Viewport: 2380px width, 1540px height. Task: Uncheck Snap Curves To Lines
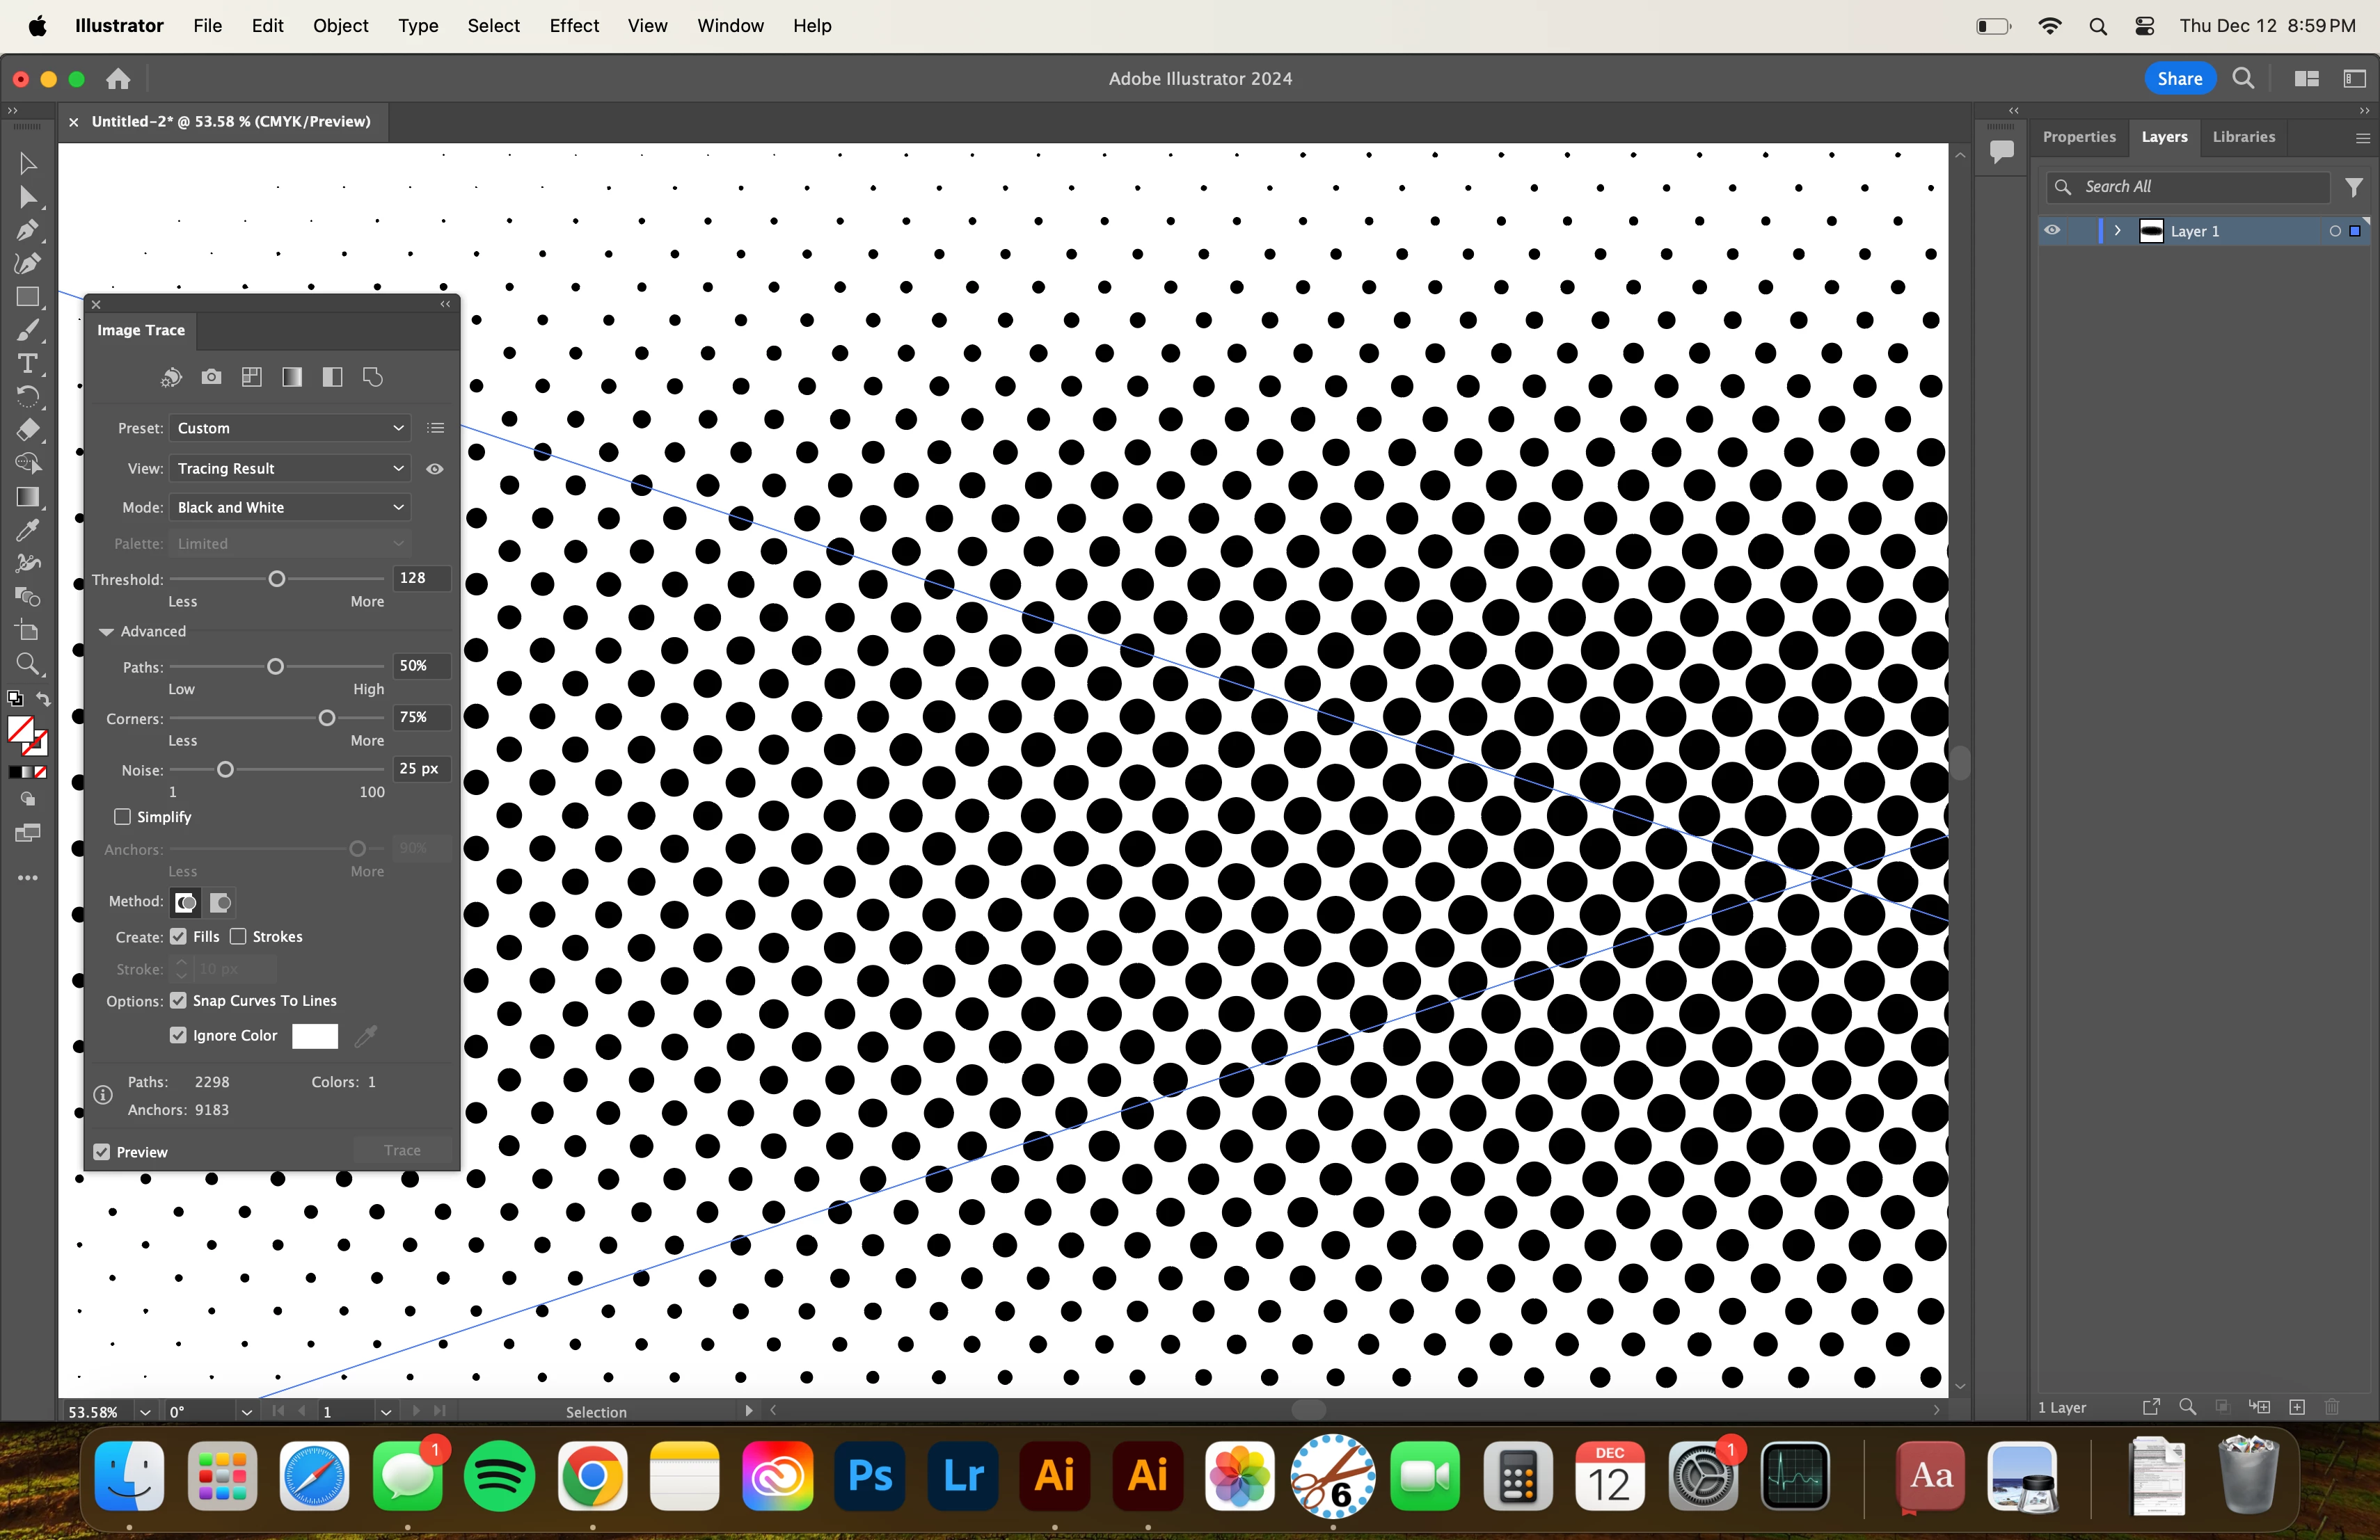pos(178,1000)
